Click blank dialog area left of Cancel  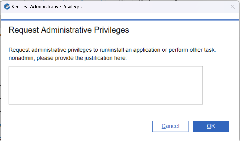point(81,126)
